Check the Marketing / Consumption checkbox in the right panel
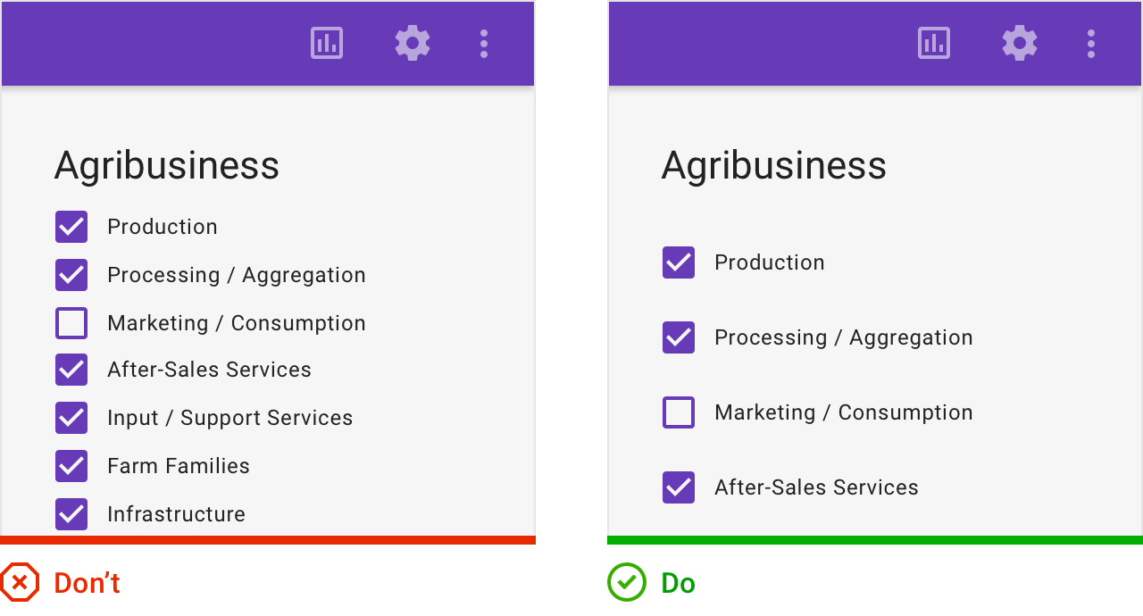Image resolution: width=1143 pixels, height=616 pixels. pyautogui.click(x=679, y=412)
